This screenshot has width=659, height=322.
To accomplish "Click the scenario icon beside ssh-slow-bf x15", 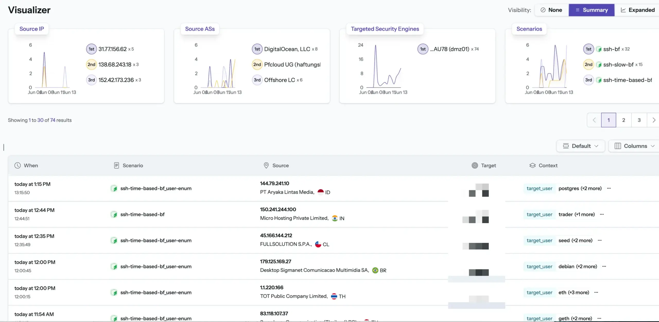I will pyautogui.click(x=599, y=65).
